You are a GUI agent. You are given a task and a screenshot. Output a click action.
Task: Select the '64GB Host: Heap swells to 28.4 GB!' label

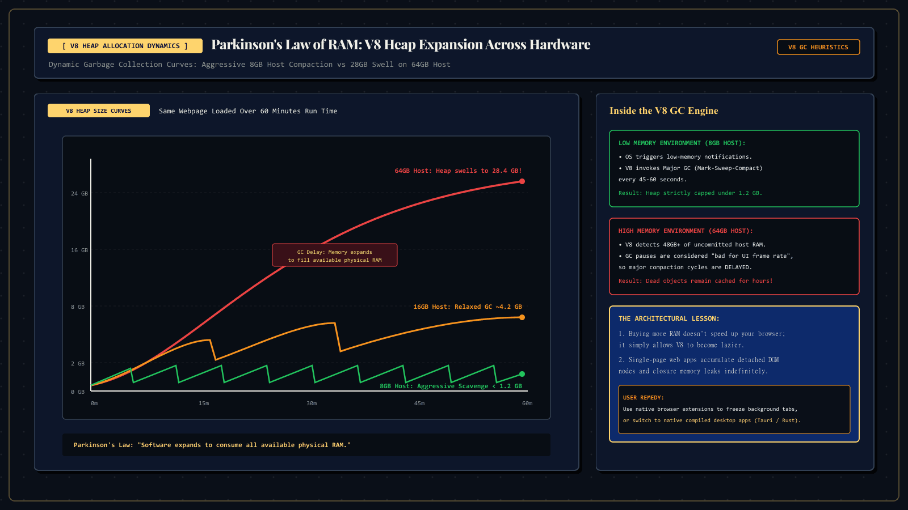pos(458,171)
